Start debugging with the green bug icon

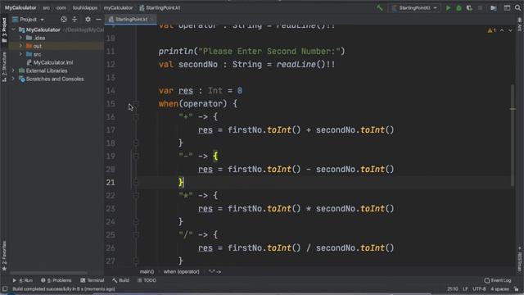pos(458,7)
